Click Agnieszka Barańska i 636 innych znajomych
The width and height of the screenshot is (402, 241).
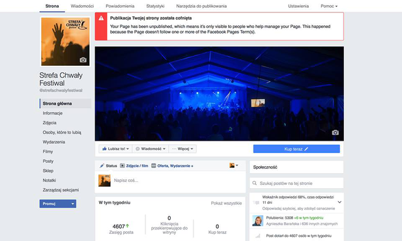pos(302,224)
